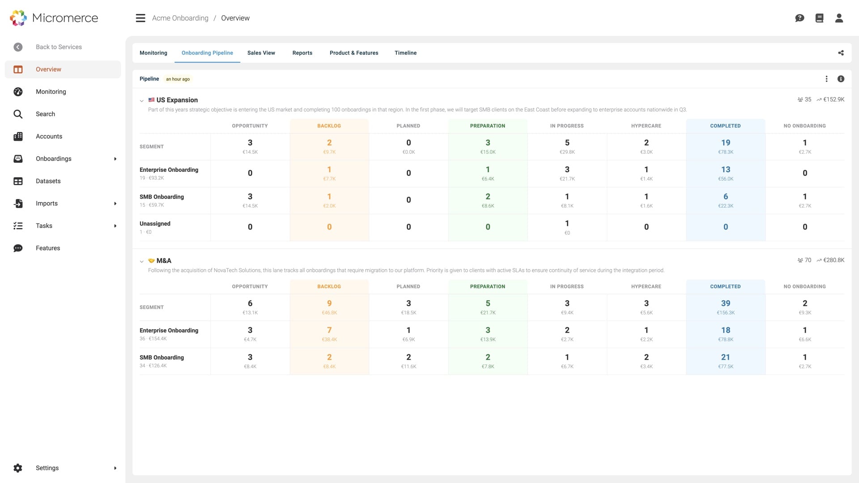859x483 pixels.
Task: Open the Pipeline three-dot options menu
Action: pyautogui.click(x=826, y=79)
